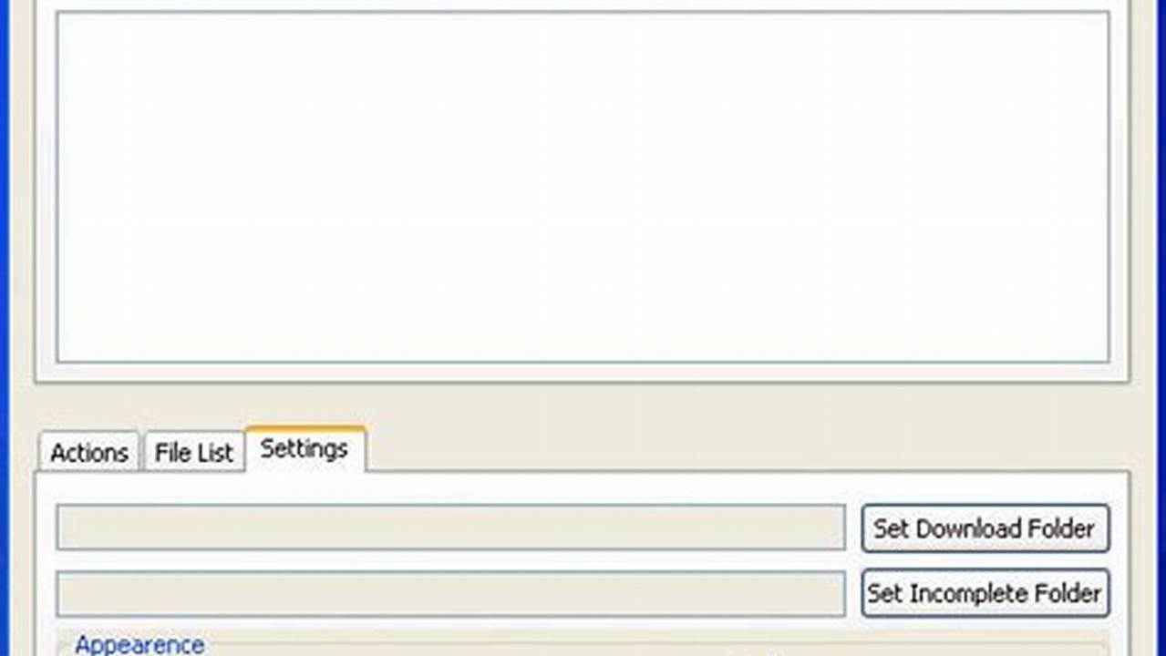
Task: Activate the Actions tab label
Action: (x=88, y=452)
